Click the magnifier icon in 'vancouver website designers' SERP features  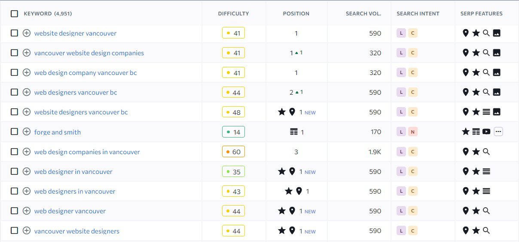(x=486, y=231)
